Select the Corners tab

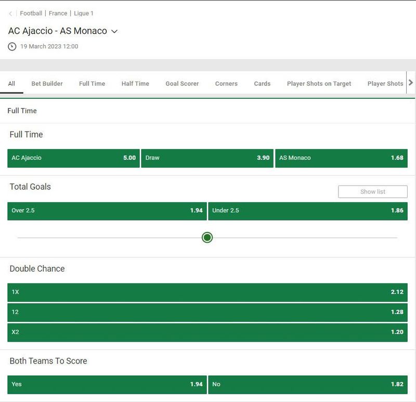tap(226, 84)
